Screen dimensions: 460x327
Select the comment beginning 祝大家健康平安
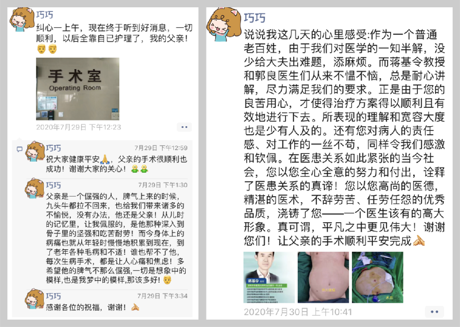click(x=116, y=164)
